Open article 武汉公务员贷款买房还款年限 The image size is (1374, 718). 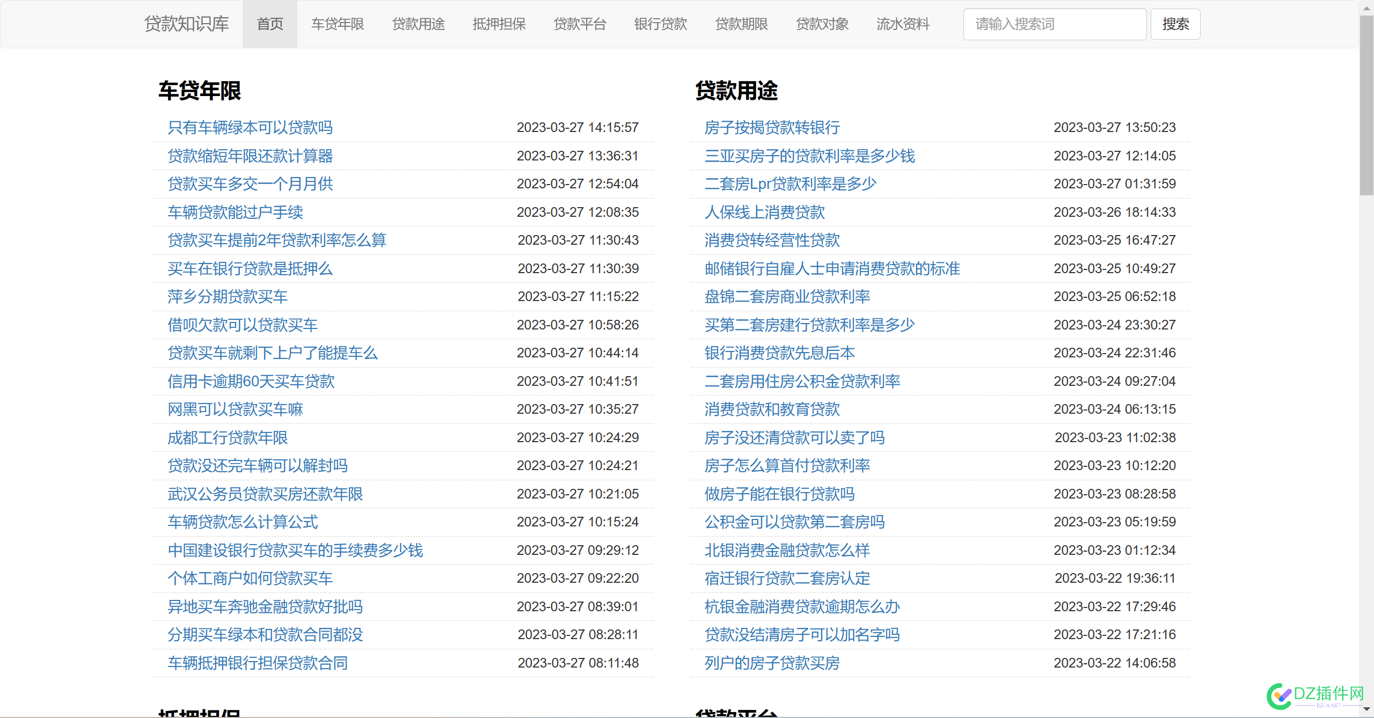click(x=265, y=494)
